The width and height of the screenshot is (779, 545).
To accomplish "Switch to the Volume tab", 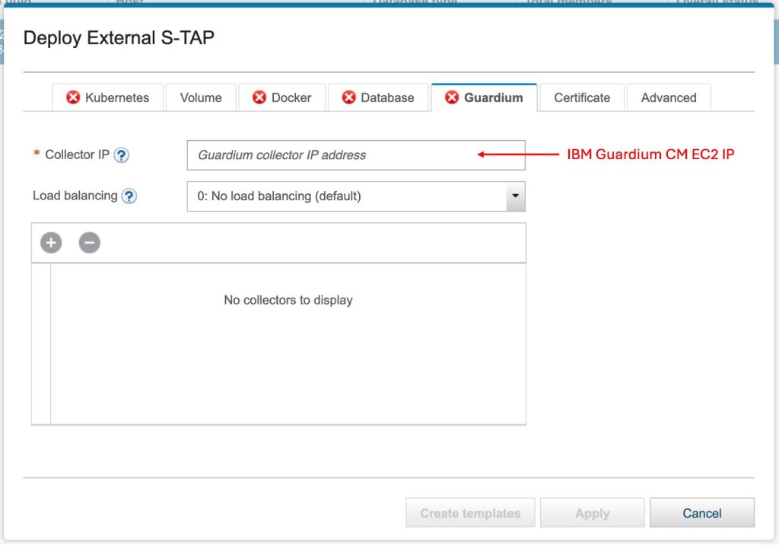I will (201, 97).
